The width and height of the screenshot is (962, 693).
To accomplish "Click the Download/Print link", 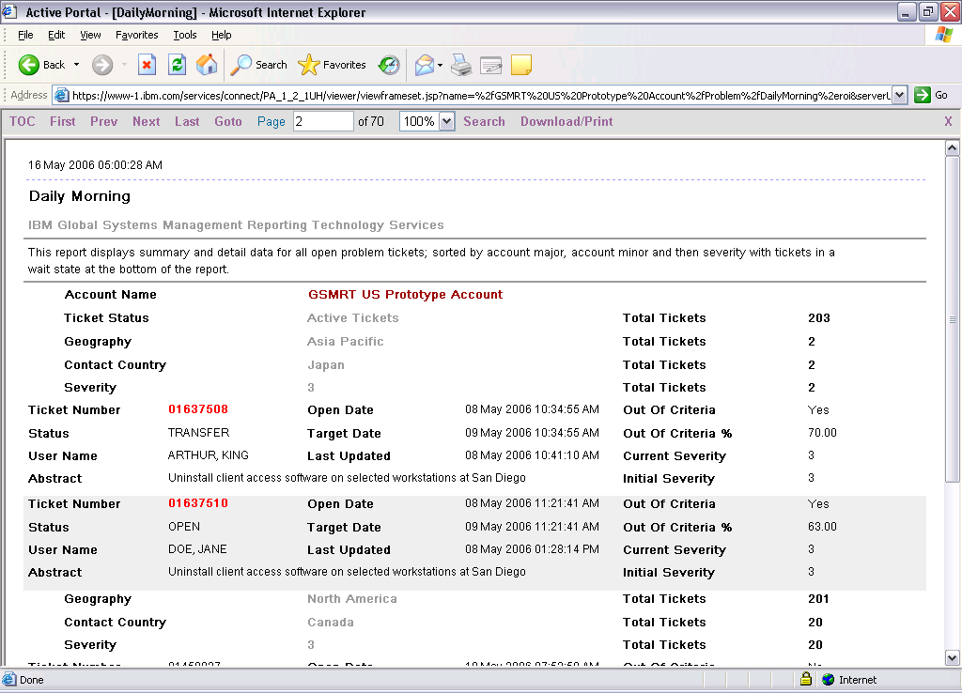I will (x=566, y=121).
